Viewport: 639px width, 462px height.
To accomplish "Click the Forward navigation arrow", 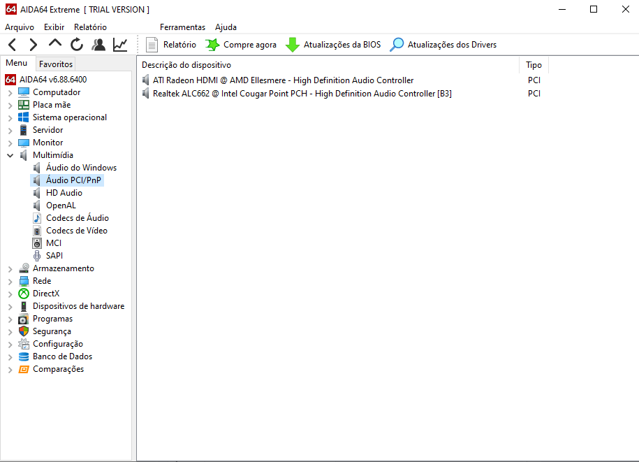I will (x=34, y=45).
